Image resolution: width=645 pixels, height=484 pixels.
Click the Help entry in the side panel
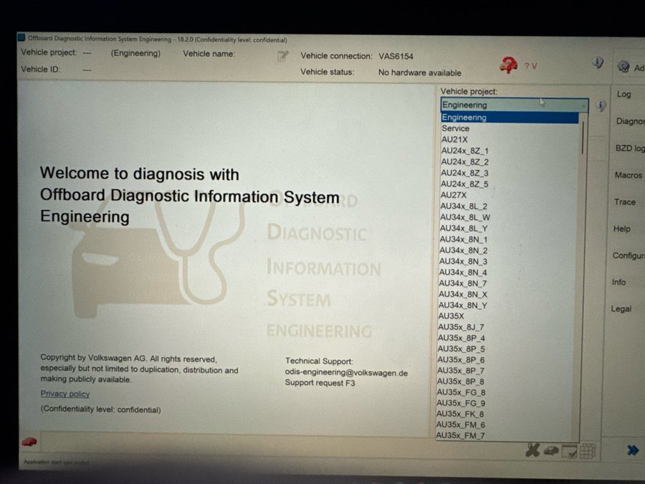[x=621, y=229]
